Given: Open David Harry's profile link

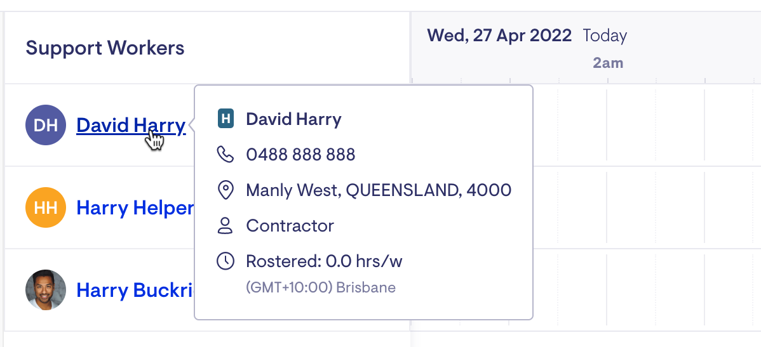Looking at the screenshot, I should [131, 126].
